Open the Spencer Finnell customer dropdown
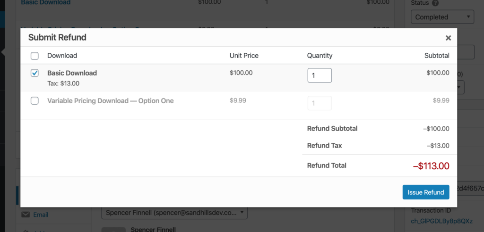The image size is (484, 232). (x=174, y=213)
